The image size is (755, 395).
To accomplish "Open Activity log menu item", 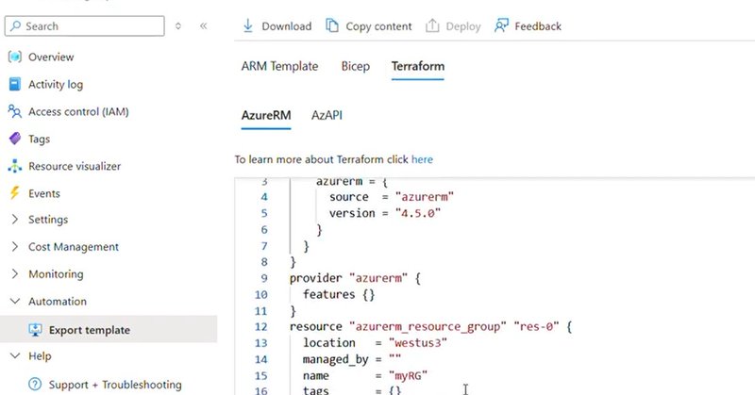I will [56, 85].
